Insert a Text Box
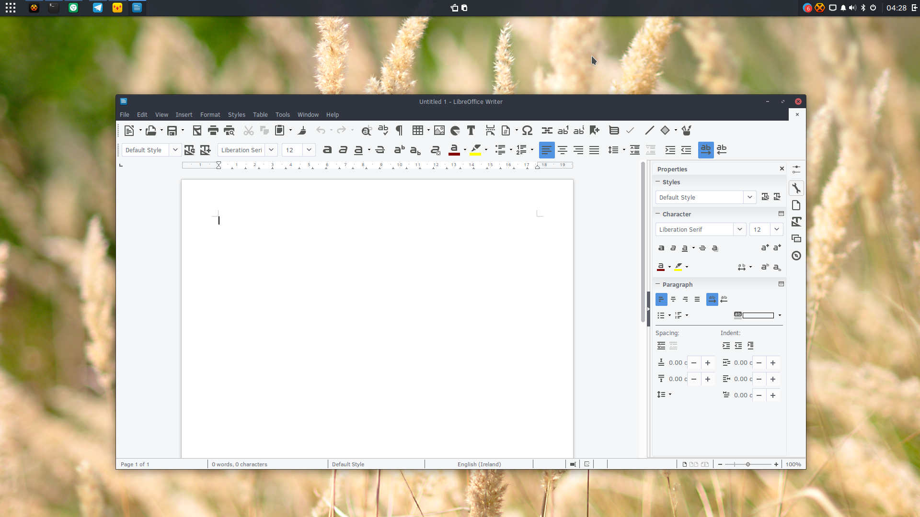 (x=471, y=130)
